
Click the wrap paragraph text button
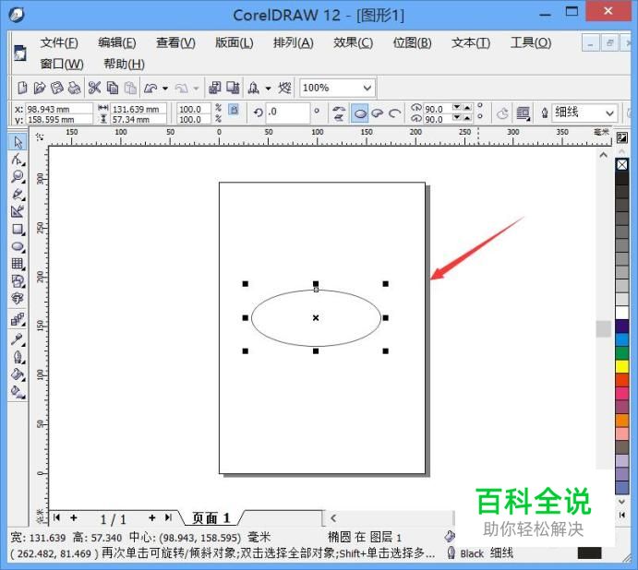pos(524,113)
